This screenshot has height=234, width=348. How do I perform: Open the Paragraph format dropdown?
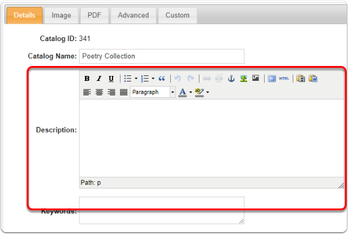point(153,92)
